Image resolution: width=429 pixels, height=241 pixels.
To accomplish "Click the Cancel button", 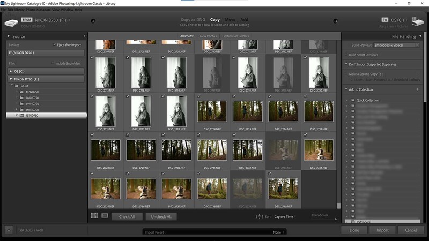I will [411, 230].
